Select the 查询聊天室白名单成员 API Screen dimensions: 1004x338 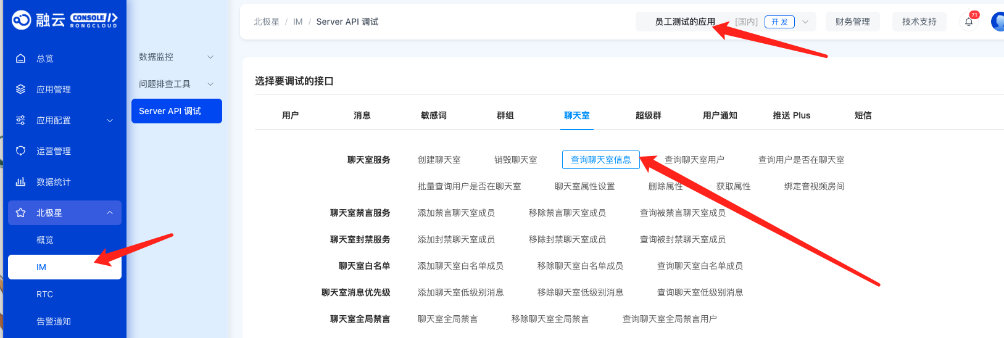pos(700,266)
